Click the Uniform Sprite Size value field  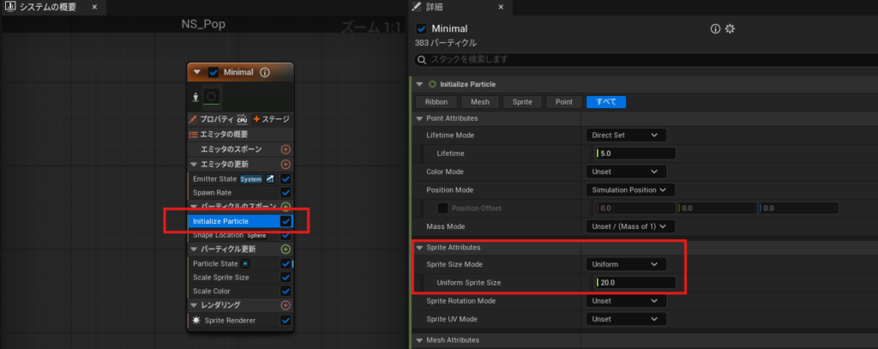click(635, 283)
